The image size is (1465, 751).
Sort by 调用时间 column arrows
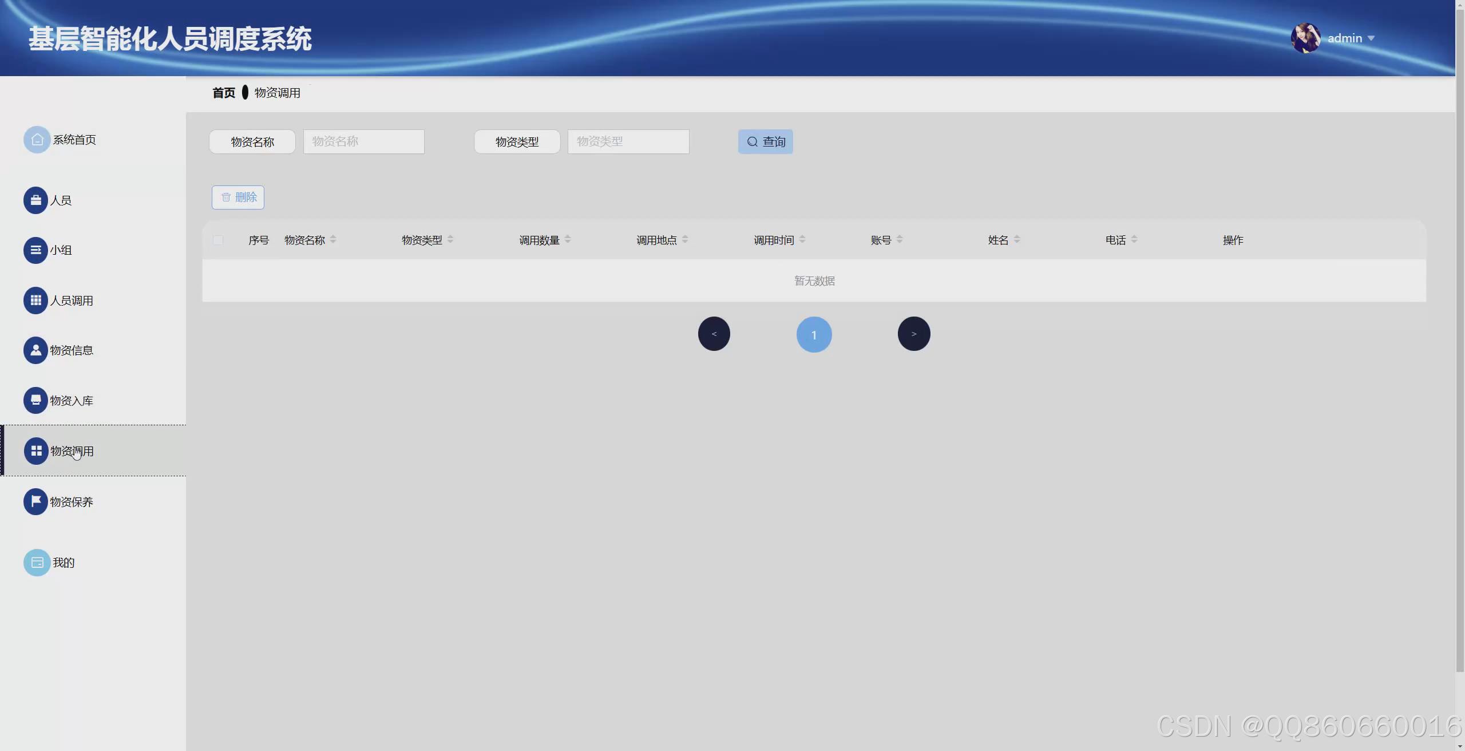pyautogui.click(x=802, y=239)
